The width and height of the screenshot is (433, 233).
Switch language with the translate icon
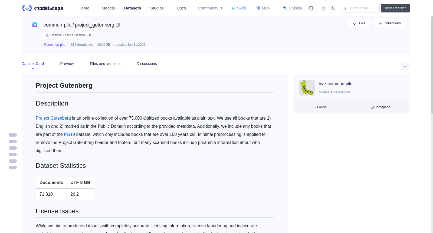click(333, 8)
